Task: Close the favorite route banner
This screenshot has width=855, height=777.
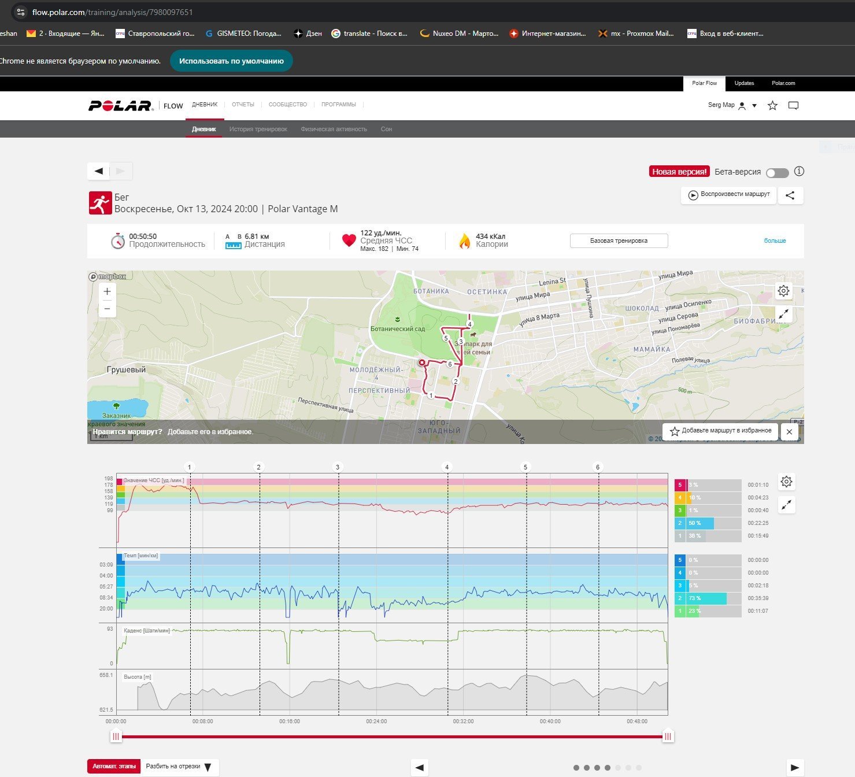Action: pyautogui.click(x=790, y=431)
